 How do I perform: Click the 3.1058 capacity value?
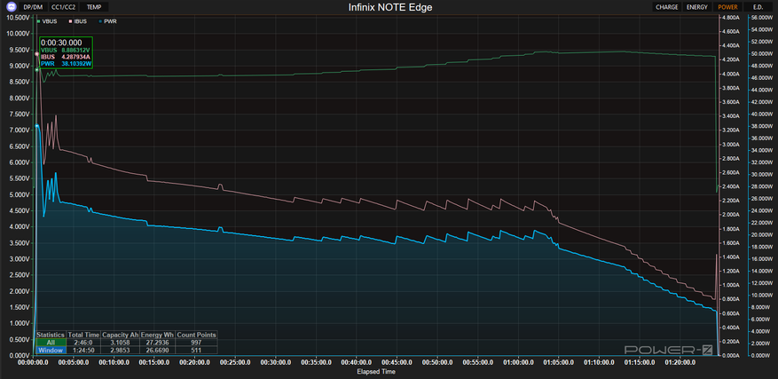point(120,343)
